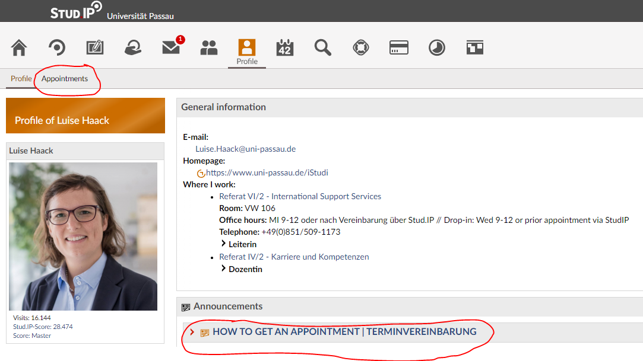The width and height of the screenshot is (643, 361).
Task: Open the pie chart icon
Action: (437, 47)
